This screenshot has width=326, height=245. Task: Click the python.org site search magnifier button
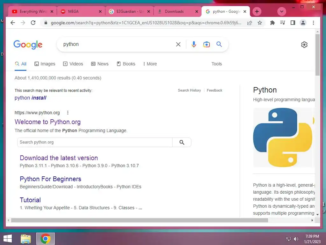[x=182, y=142]
